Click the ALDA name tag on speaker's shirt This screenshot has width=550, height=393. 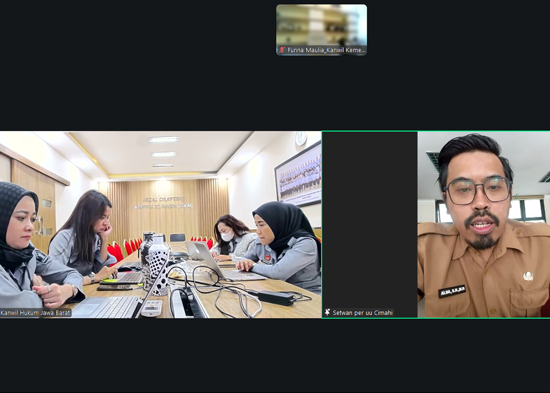[x=452, y=291]
